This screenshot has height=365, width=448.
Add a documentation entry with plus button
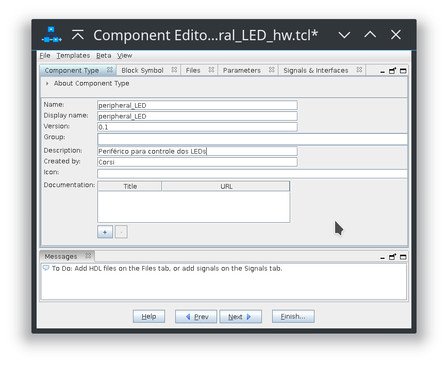[x=105, y=232]
